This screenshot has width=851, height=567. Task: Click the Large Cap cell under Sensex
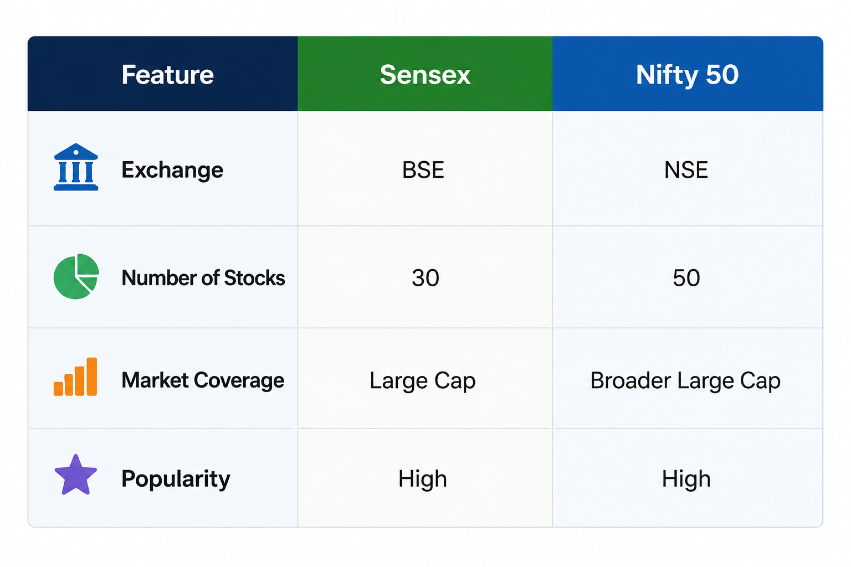[x=423, y=381]
